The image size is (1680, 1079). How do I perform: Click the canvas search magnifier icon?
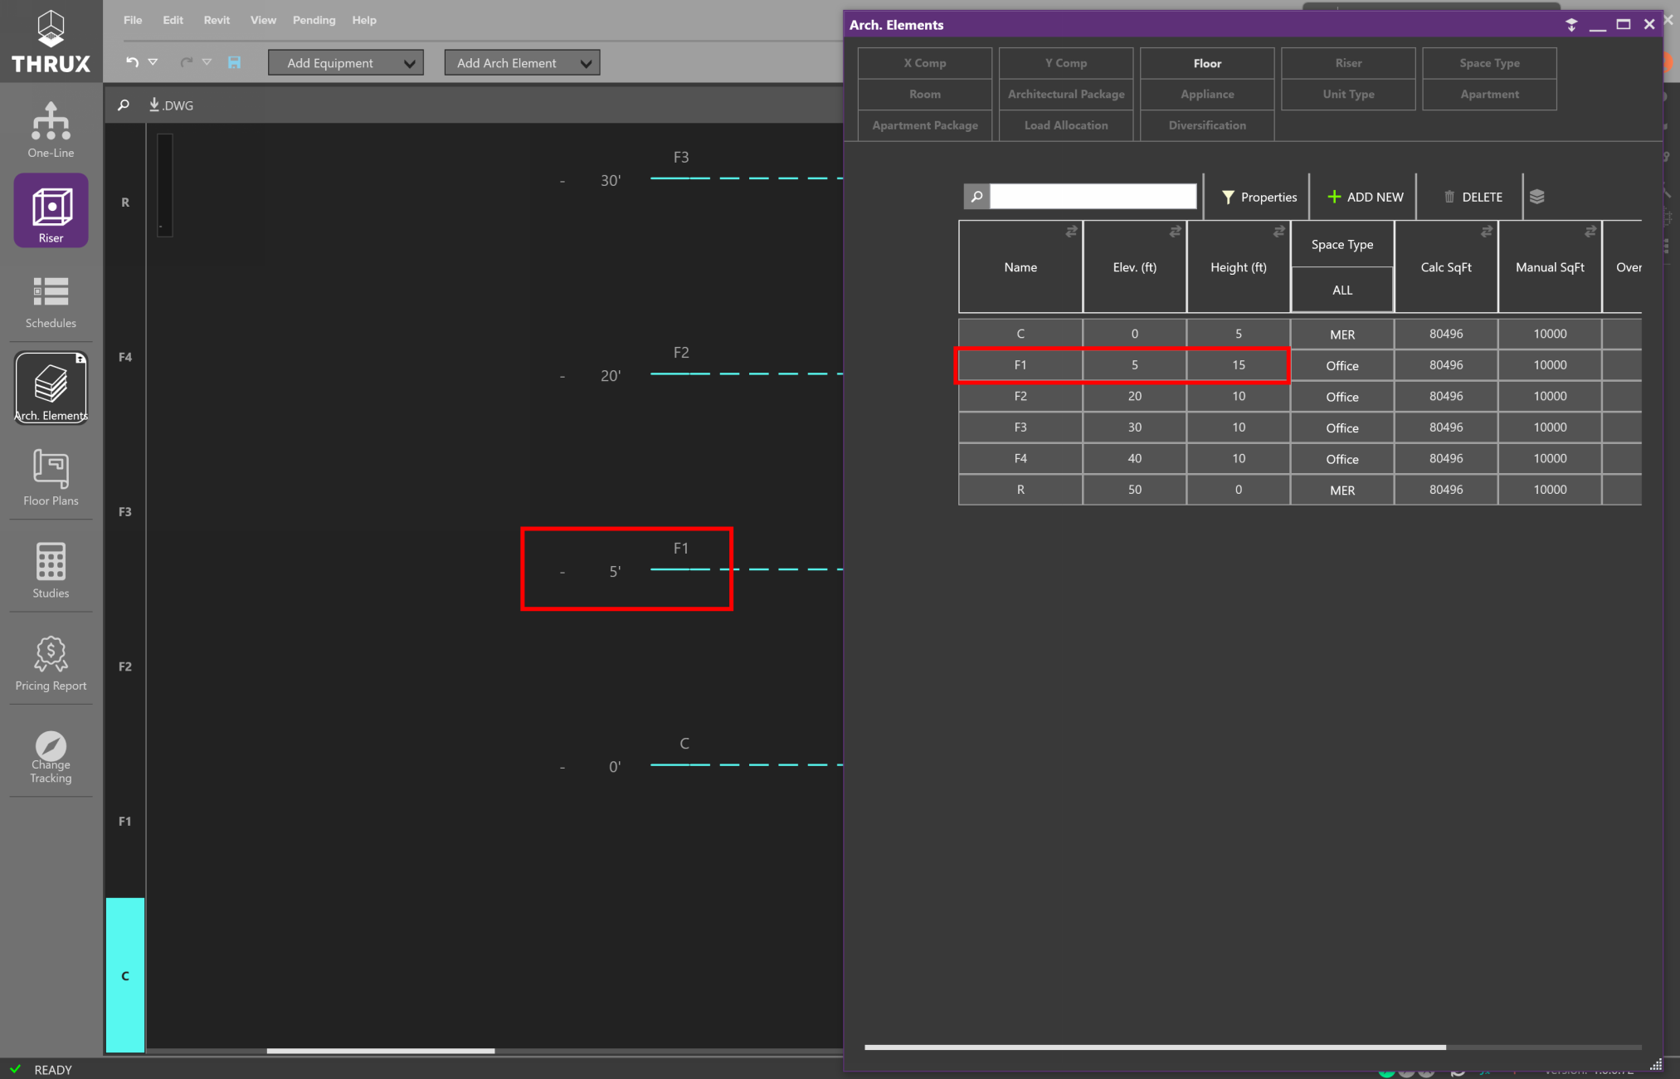pyautogui.click(x=124, y=105)
